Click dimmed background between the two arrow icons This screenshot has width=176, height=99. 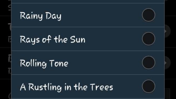tap(170, 47)
